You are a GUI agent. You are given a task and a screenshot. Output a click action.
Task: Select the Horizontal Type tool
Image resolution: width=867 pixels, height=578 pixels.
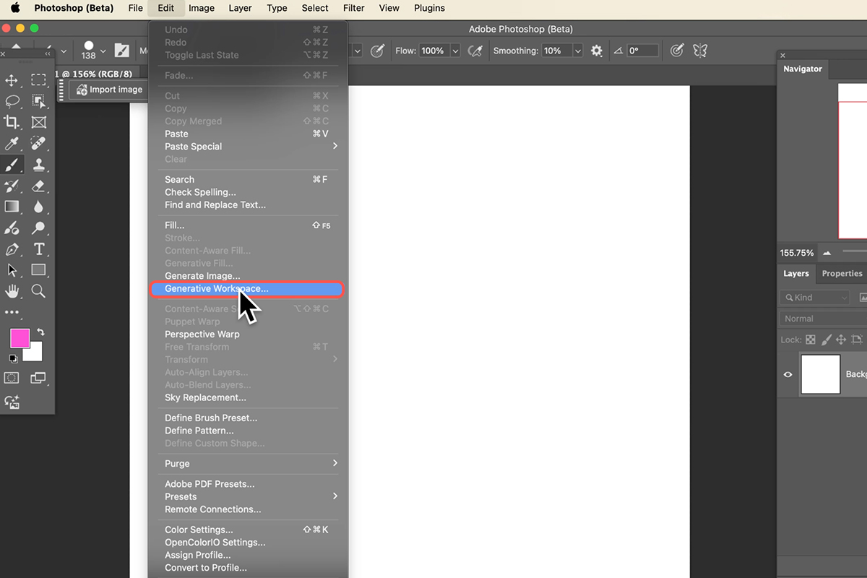39,249
